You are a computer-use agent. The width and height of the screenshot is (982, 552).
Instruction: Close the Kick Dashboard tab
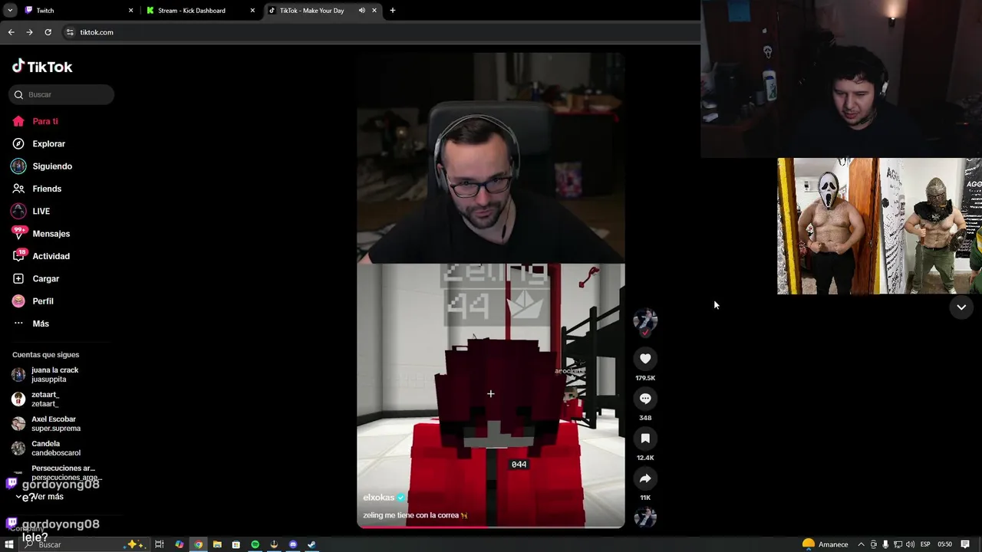(x=252, y=11)
